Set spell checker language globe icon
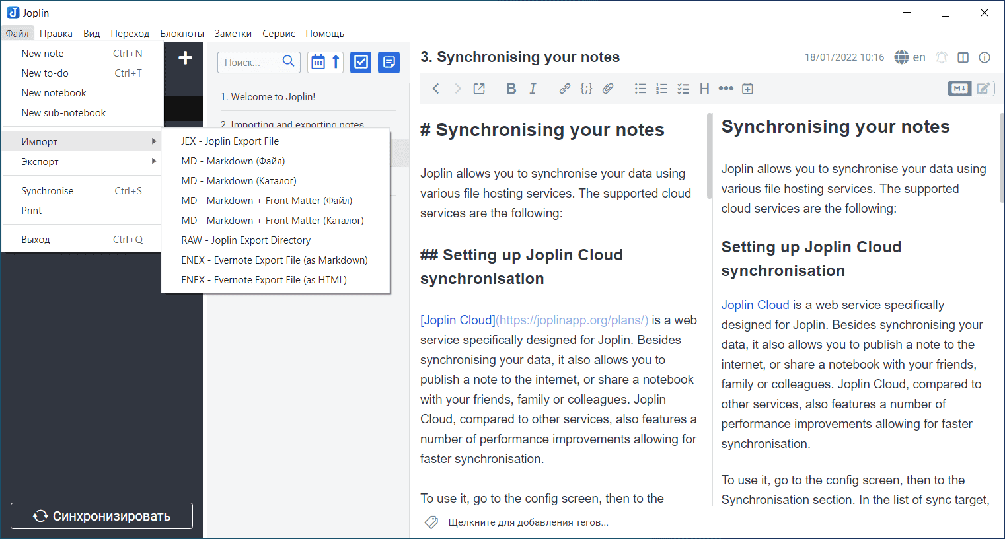This screenshot has width=1005, height=539. 902,57
